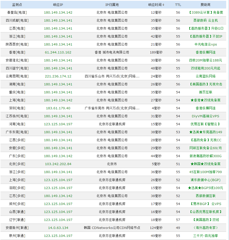Click response time 124毫秒
The height and width of the screenshot is (240, 229).
pos(156,228)
